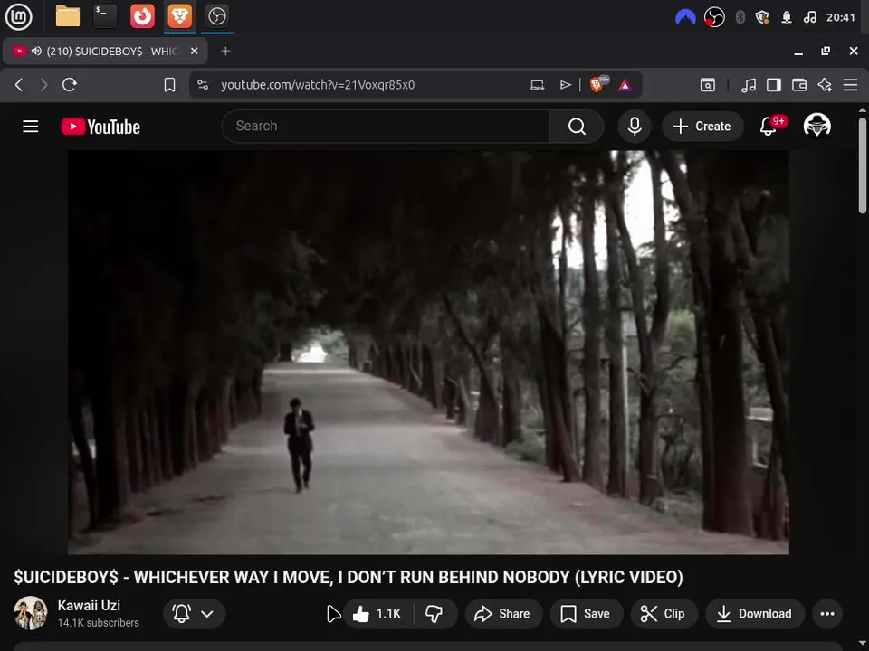The height and width of the screenshot is (651, 869).
Task: Share the video
Action: [x=503, y=613]
